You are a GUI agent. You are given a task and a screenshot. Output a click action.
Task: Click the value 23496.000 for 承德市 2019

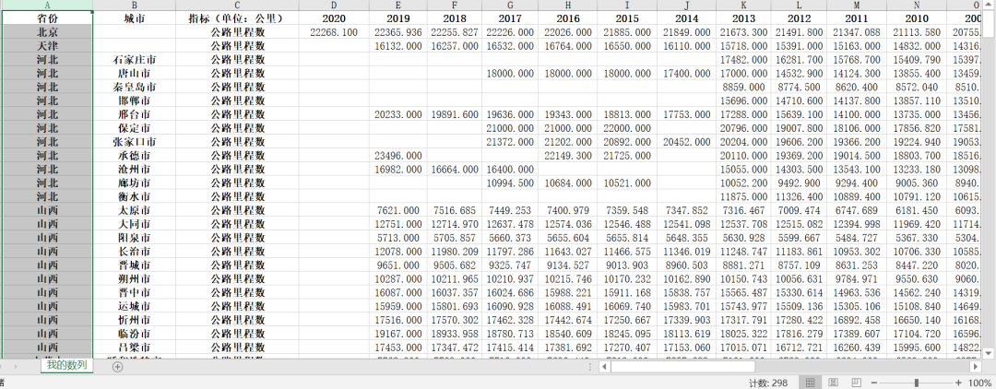pyautogui.click(x=397, y=156)
